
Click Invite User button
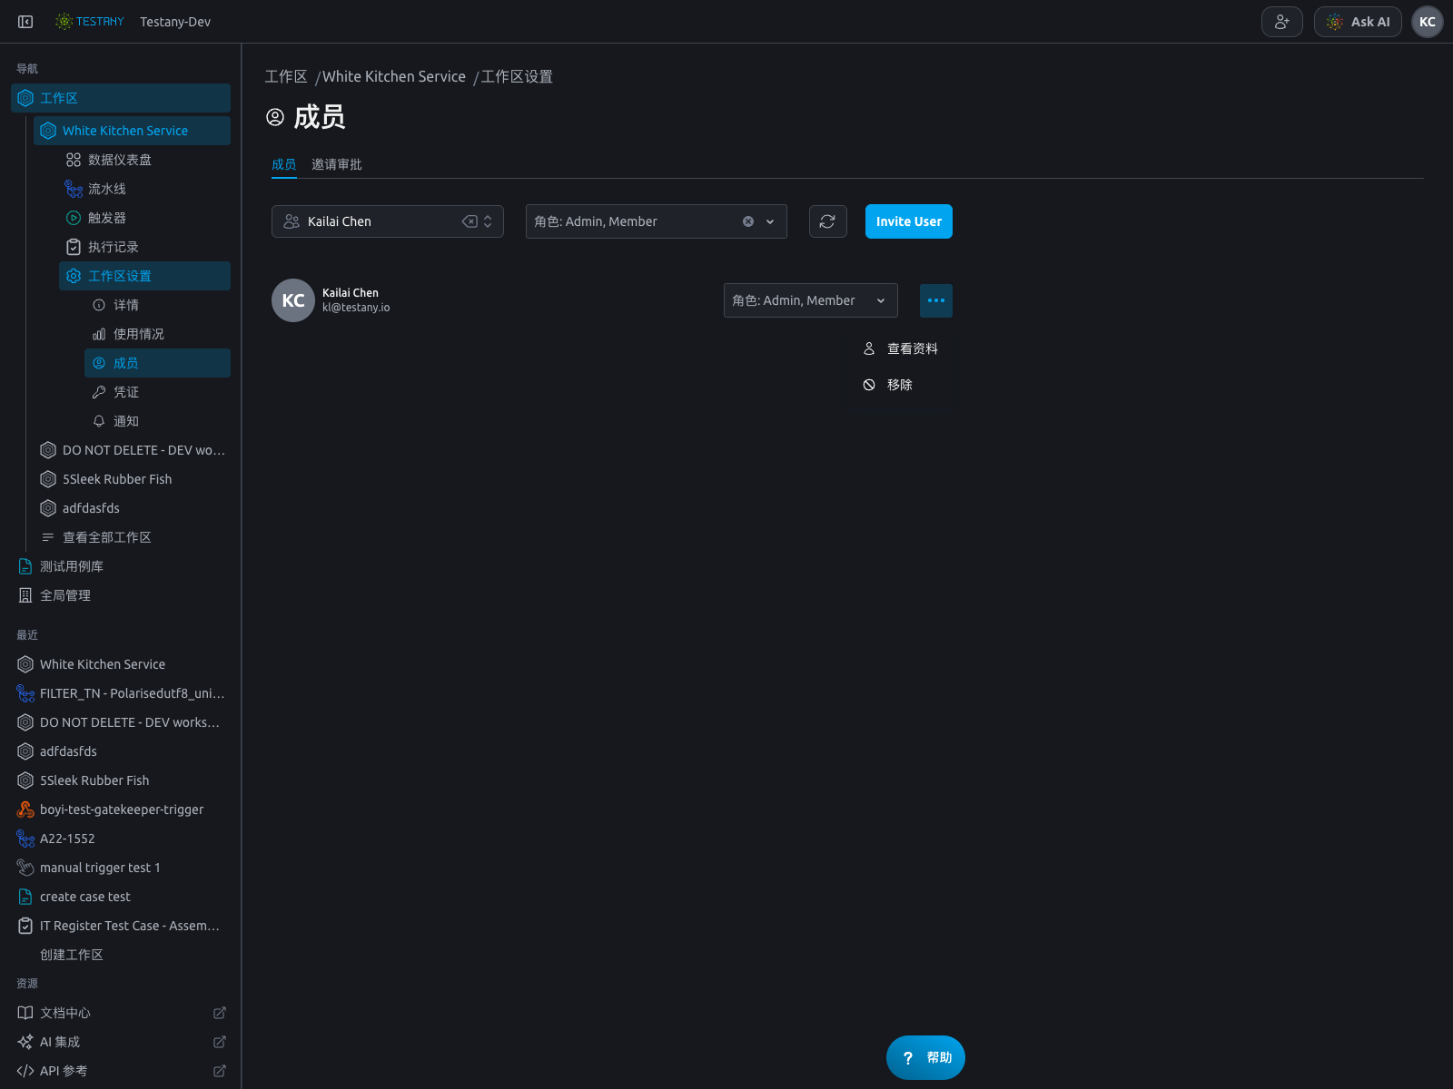(x=909, y=221)
